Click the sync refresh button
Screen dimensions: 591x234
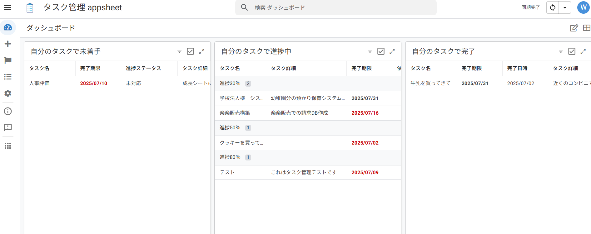pyautogui.click(x=553, y=7)
